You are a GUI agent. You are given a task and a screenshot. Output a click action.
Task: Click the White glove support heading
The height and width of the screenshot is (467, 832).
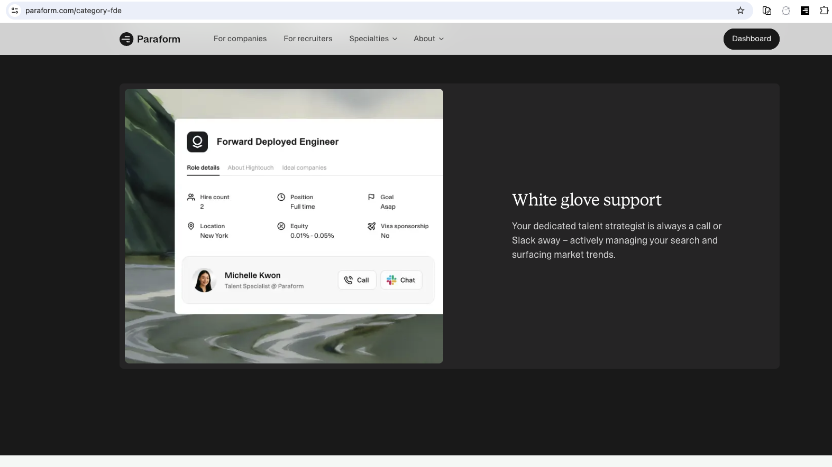point(587,200)
